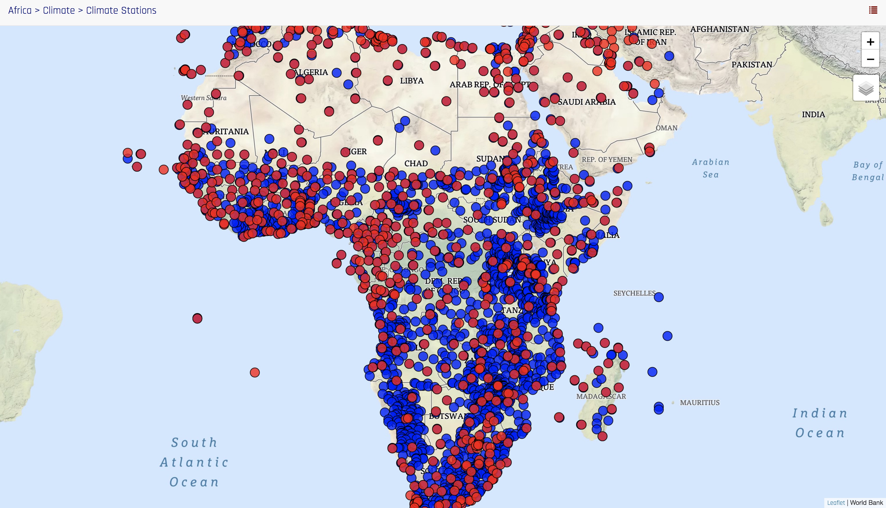Viewport: 886px width, 508px height.
Task: Select the Climate Stations breadcrumb
Action: [x=121, y=11]
